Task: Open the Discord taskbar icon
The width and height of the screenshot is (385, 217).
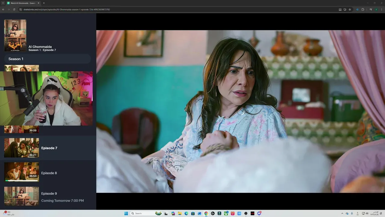Action: tap(259, 213)
